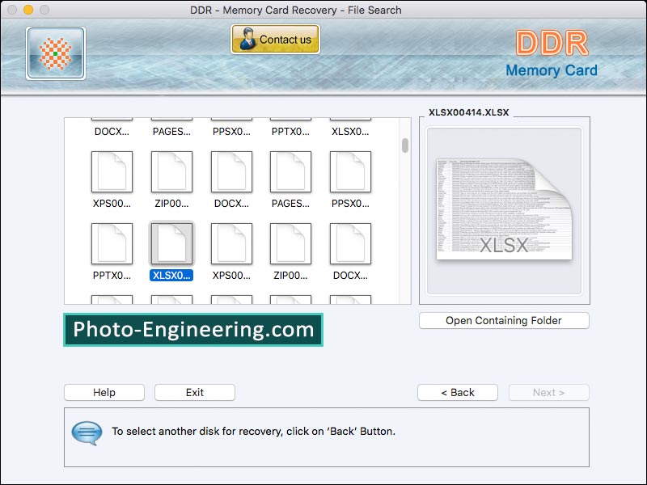
Task: Select the highlighted XLSX file icon
Action: point(171,244)
